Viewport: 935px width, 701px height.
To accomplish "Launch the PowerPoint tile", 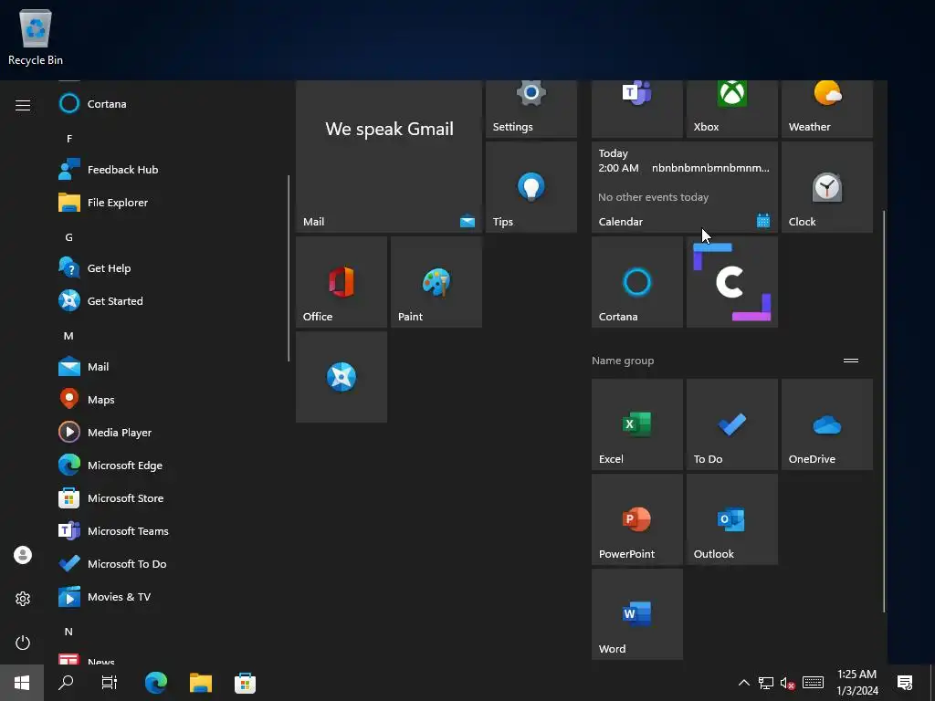I will (636, 519).
